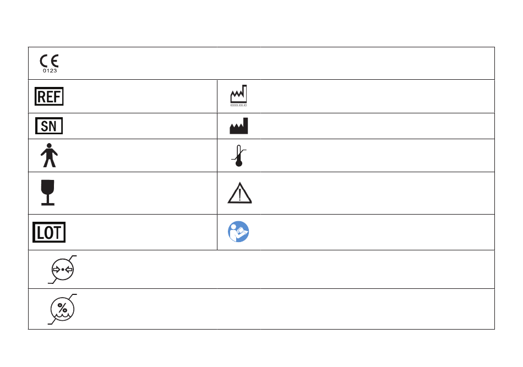Click the SN serial number symbol
Image resolution: width=523 pixels, height=367 pixels.
(x=49, y=126)
